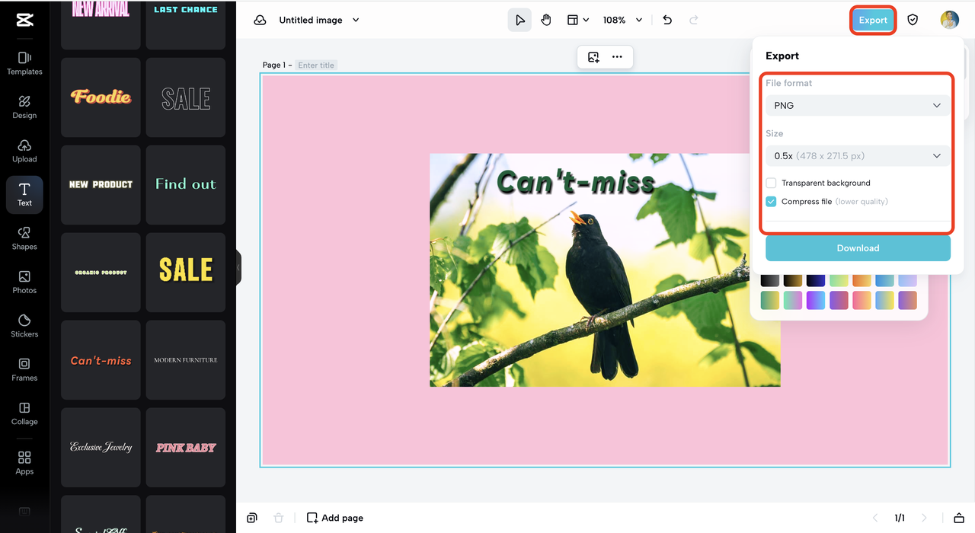Open the layers panel icon at bottom right
The width and height of the screenshot is (975, 533).
pyautogui.click(x=959, y=518)
